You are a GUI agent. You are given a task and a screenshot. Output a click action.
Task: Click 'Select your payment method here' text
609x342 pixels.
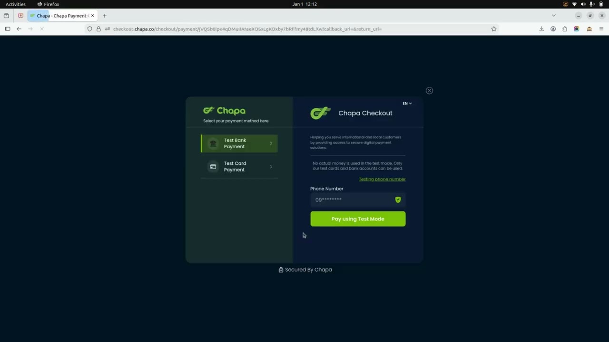tap(236, 121)
